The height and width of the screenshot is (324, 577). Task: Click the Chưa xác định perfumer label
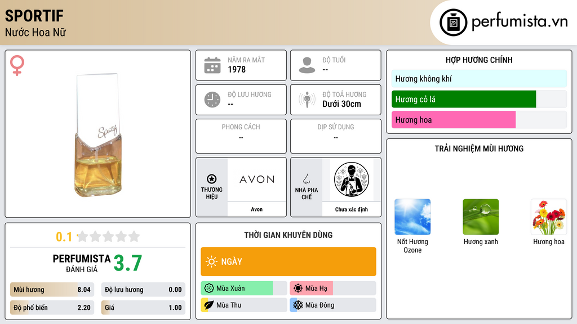coord(352,209)
